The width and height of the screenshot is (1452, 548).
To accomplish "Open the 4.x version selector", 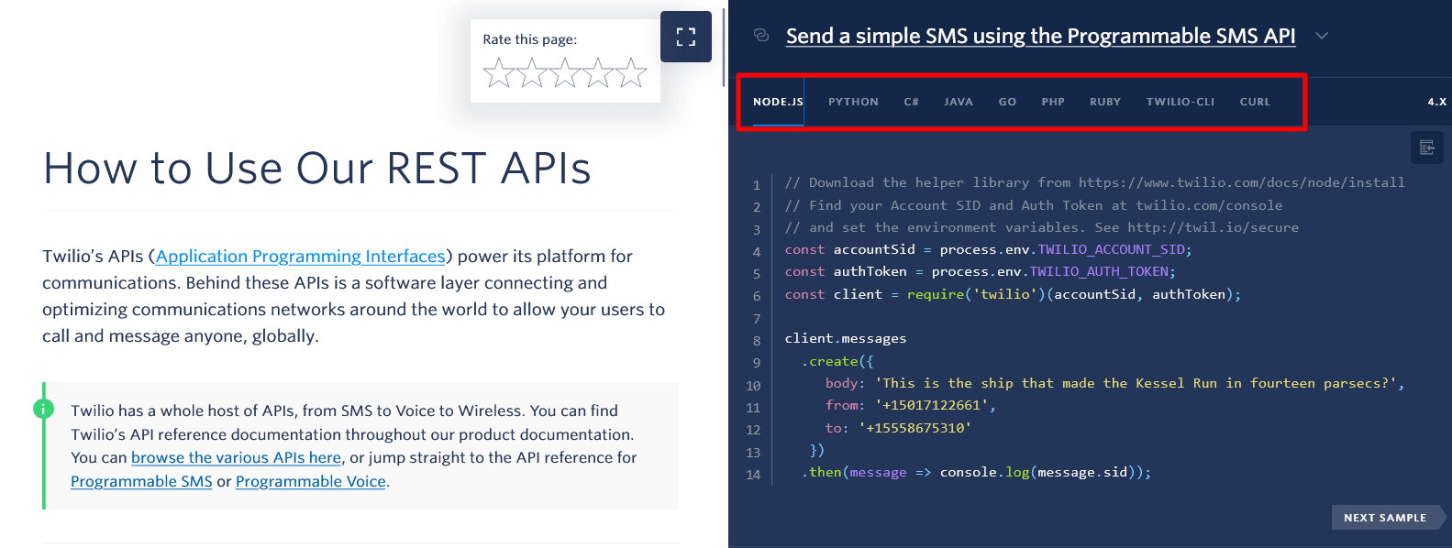I will click(x=1436, y=102).
